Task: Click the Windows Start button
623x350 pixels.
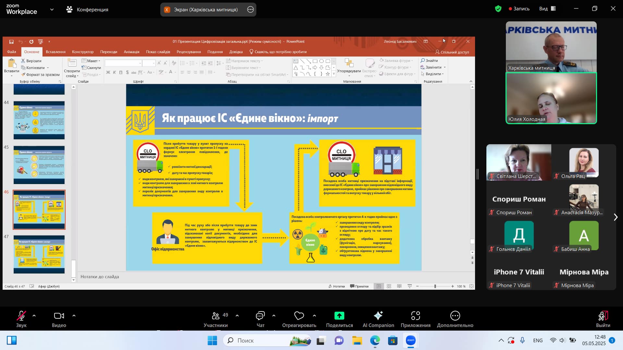Action: 212,340
